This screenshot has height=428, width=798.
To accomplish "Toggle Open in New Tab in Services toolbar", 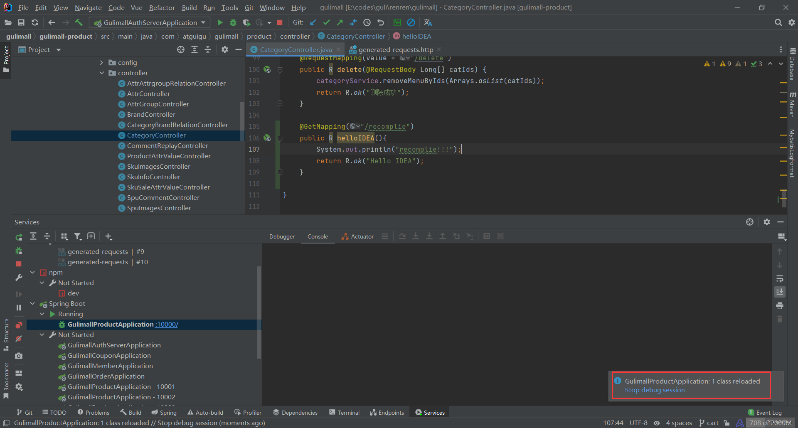I will 91,236.
